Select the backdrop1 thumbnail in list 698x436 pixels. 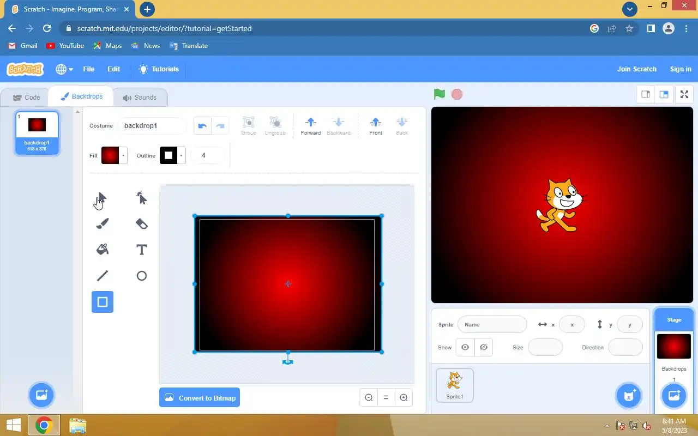coord(37,134)
